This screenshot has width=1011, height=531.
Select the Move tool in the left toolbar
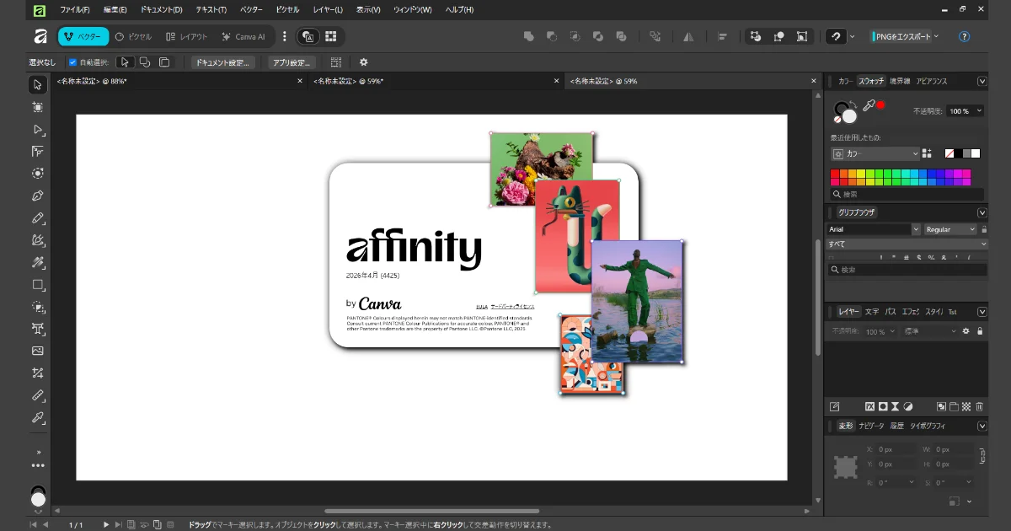pyautogui.click(x=38, y=85)
